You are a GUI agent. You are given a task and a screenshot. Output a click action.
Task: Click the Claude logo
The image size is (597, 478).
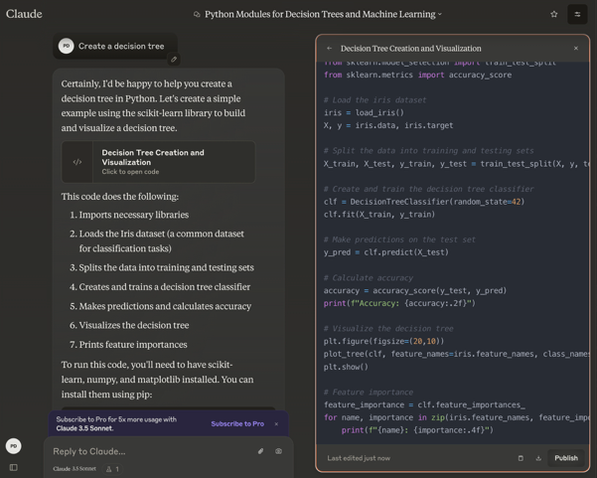point(24,14)
